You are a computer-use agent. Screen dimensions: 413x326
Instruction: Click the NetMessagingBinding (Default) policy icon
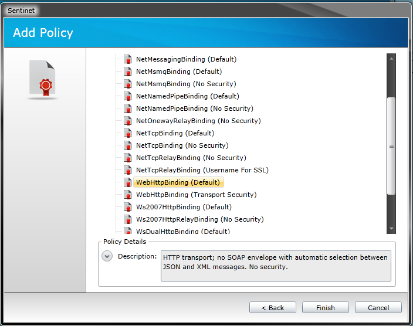pyautogui.click(x=128, y=59)
